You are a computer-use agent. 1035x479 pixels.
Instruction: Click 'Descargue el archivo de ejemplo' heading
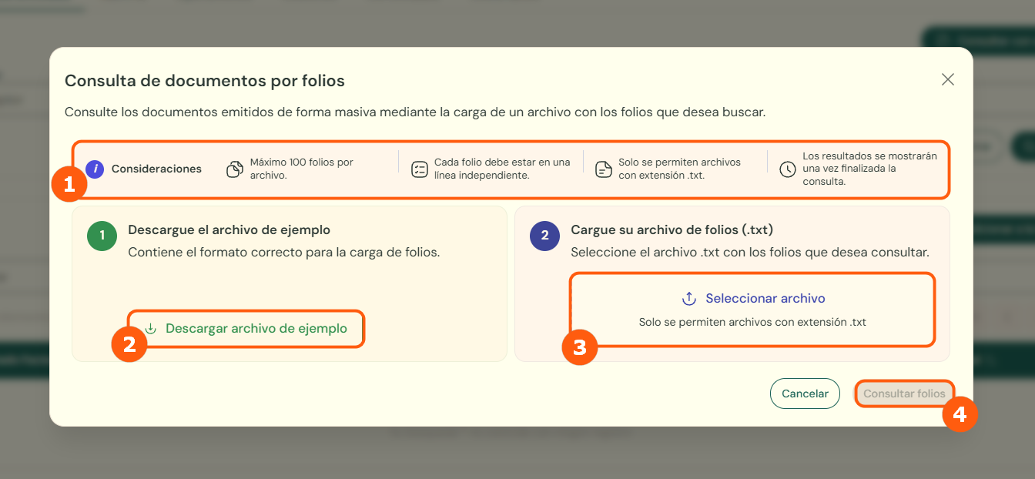(229, 229)
